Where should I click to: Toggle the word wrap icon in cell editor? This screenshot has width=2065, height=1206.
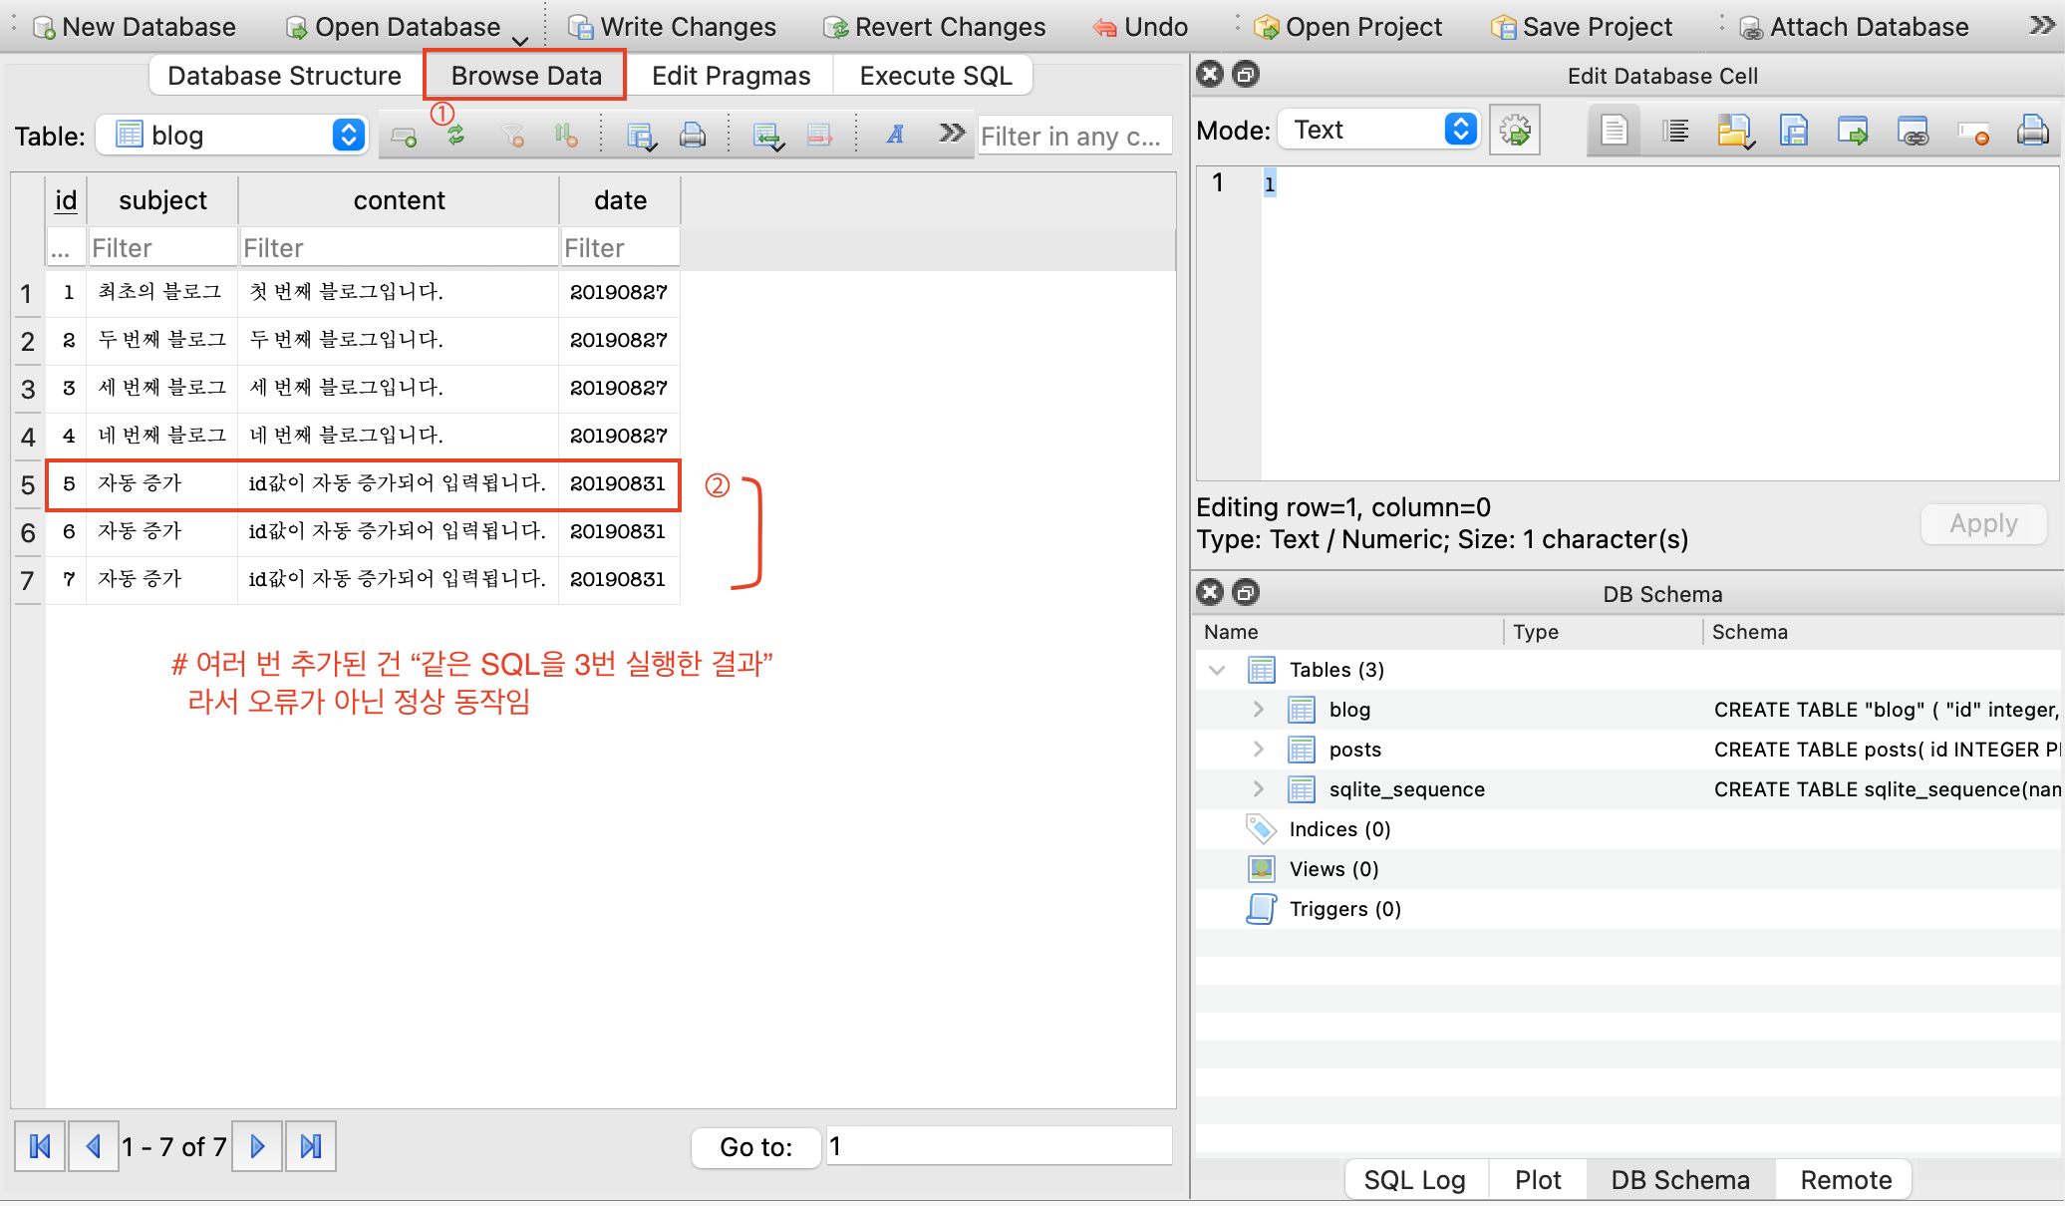pos(1615,131)
